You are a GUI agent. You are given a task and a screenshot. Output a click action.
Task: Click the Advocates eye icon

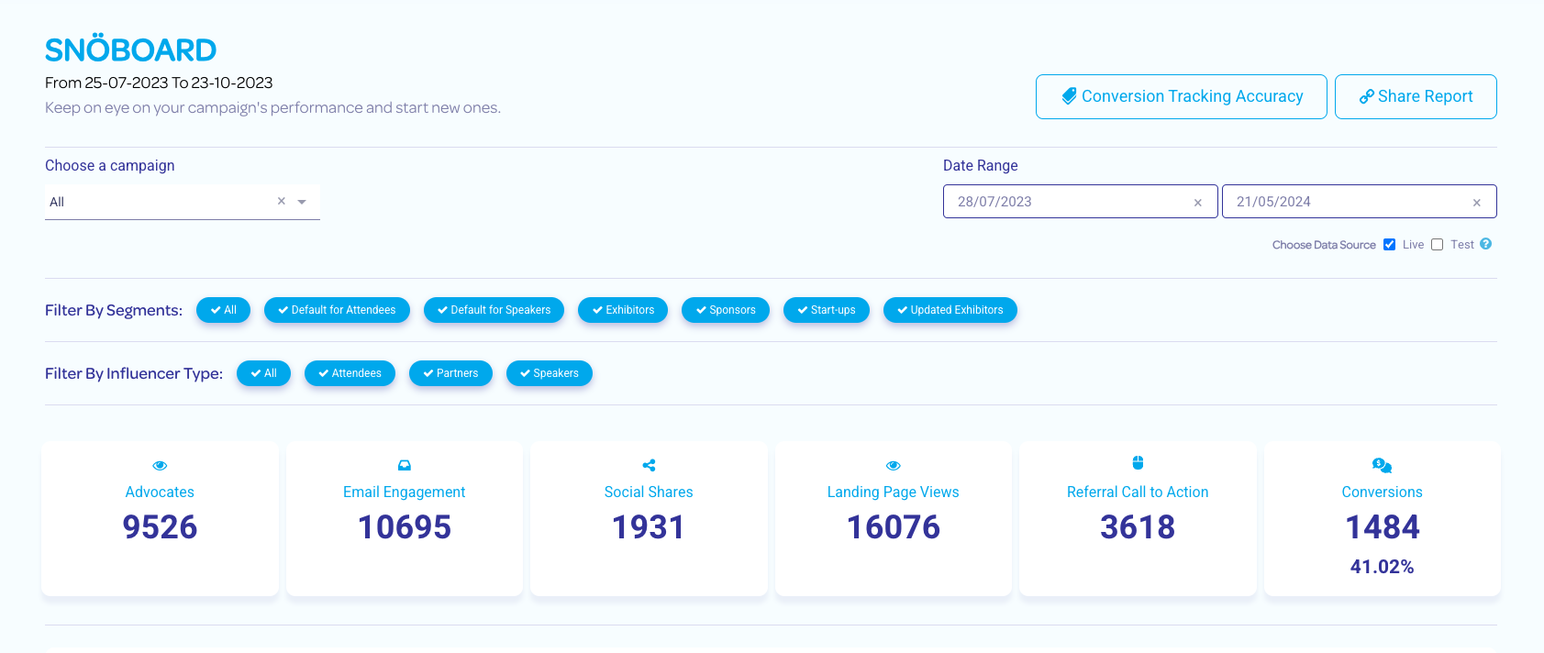(160, 466)
